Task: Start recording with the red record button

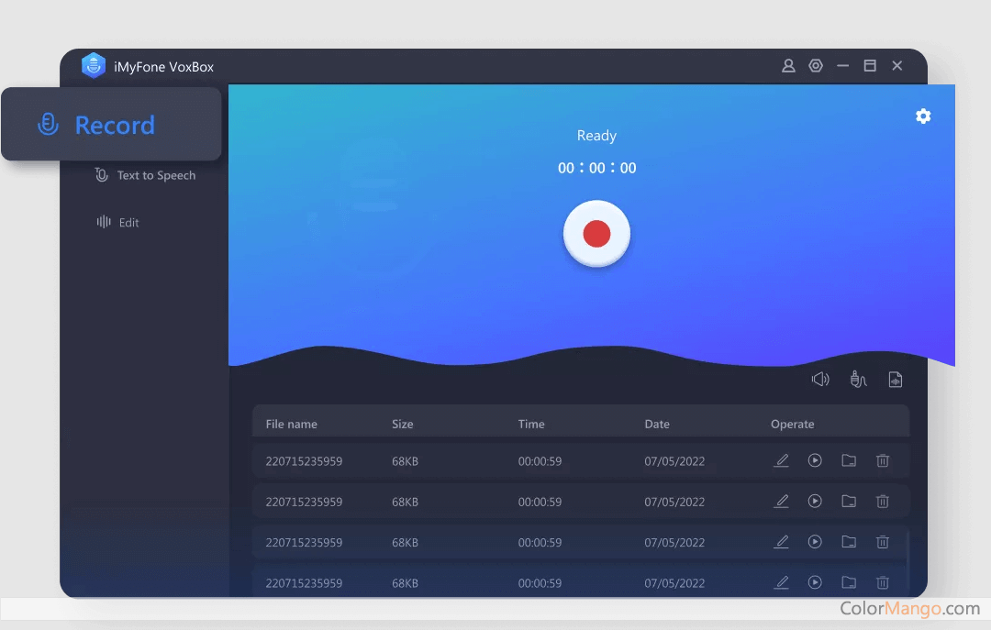Action: (x=596, y=234)
